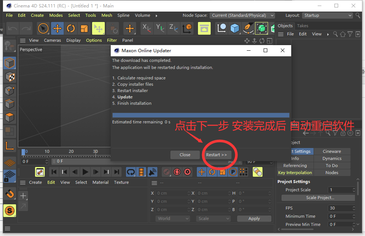Open the Layout Startup dropdown
This screenshot has width=365, height=236.
pyautogui.click(x=328, y=15)
